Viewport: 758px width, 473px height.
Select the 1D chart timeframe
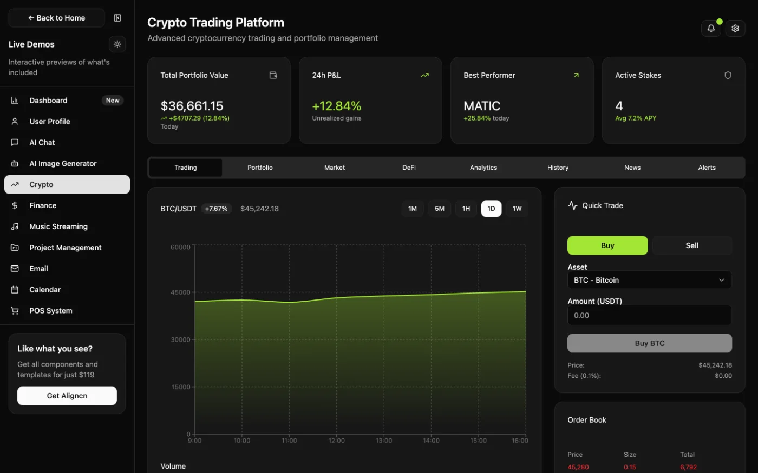pos(492,209)
